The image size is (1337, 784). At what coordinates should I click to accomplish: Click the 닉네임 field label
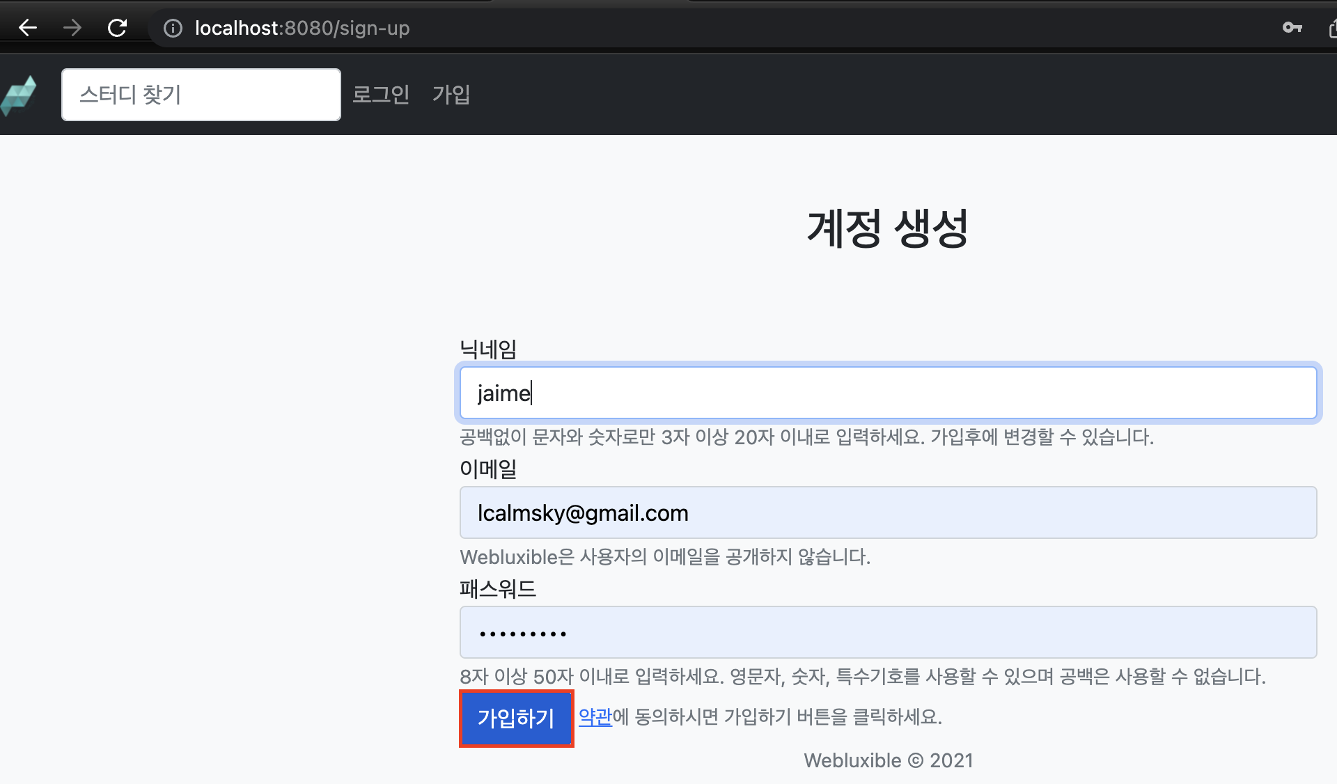tap(488, 349)
